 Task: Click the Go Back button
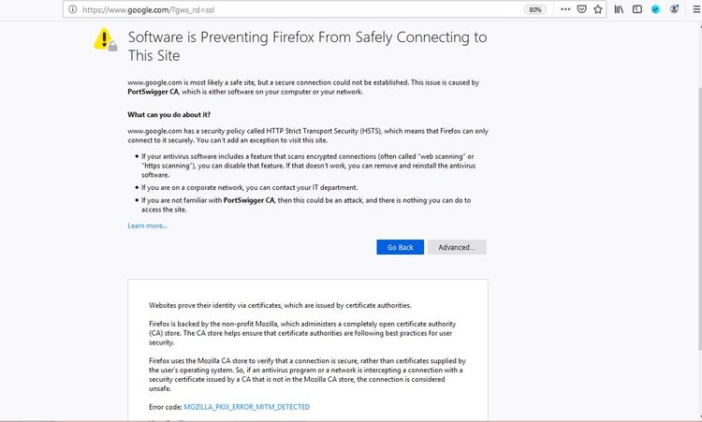coord(400,247)
